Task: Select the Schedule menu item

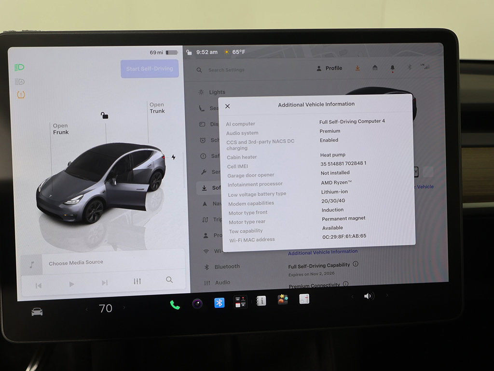Action: (x=209, y=140)
